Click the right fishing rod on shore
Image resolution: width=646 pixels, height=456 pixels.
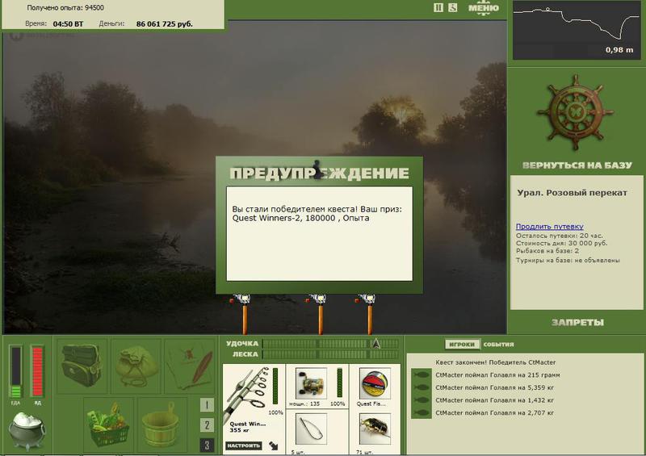coord(369,313)
